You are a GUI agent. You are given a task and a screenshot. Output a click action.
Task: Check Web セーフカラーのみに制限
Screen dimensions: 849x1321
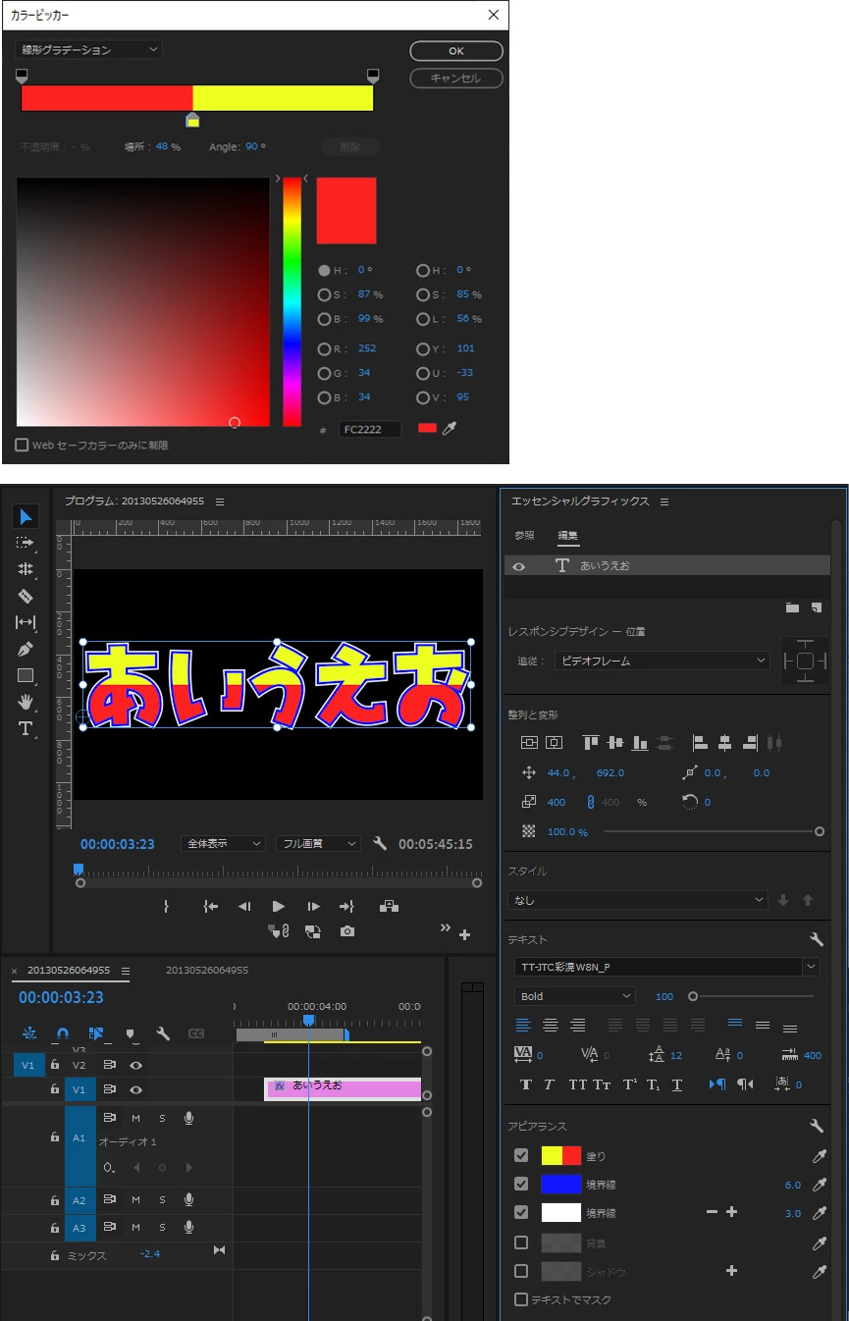pos(22,445)
